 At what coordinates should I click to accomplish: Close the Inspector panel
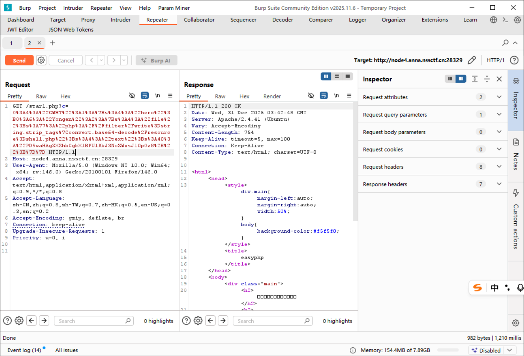499,79
